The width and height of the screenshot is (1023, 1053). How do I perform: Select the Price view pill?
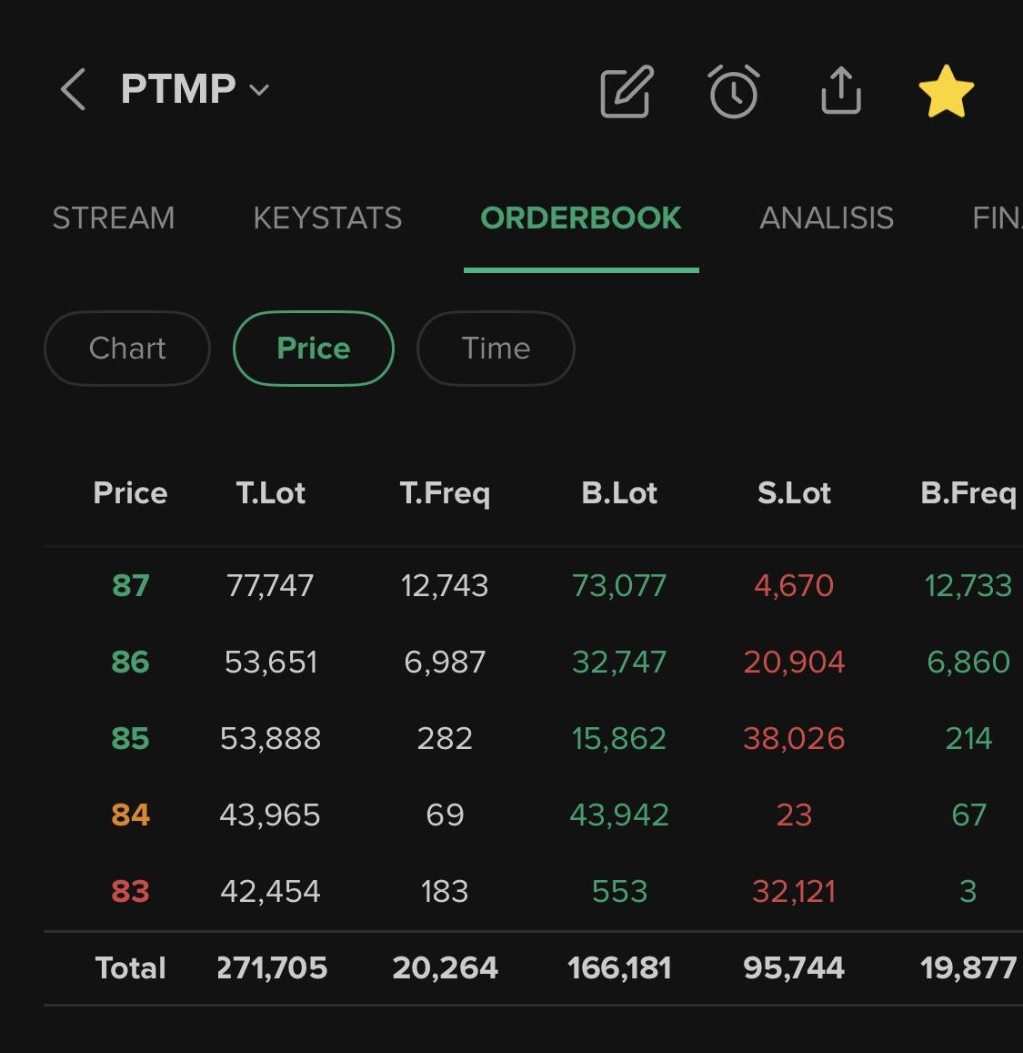tap(314, 349)
